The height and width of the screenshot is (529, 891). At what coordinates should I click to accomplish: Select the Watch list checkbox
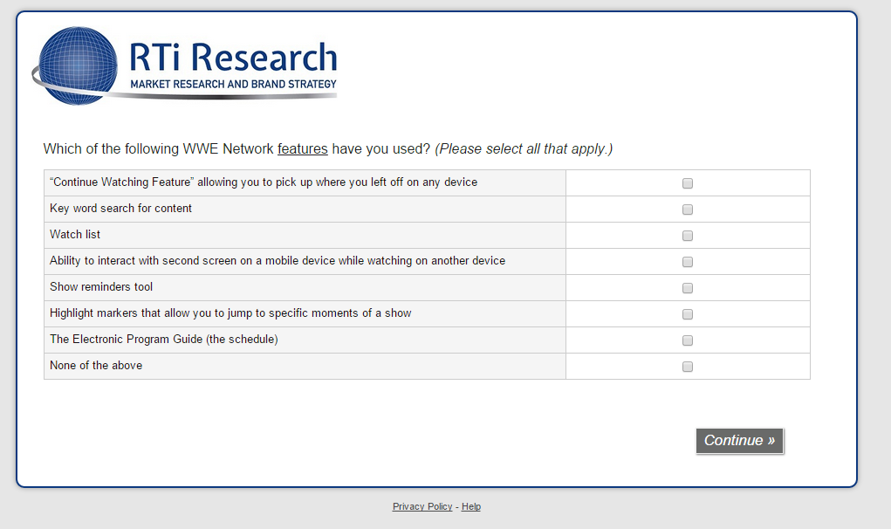click(688, 235)
